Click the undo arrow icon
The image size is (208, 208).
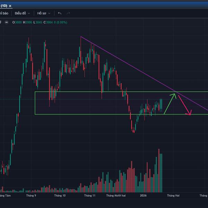60,13
